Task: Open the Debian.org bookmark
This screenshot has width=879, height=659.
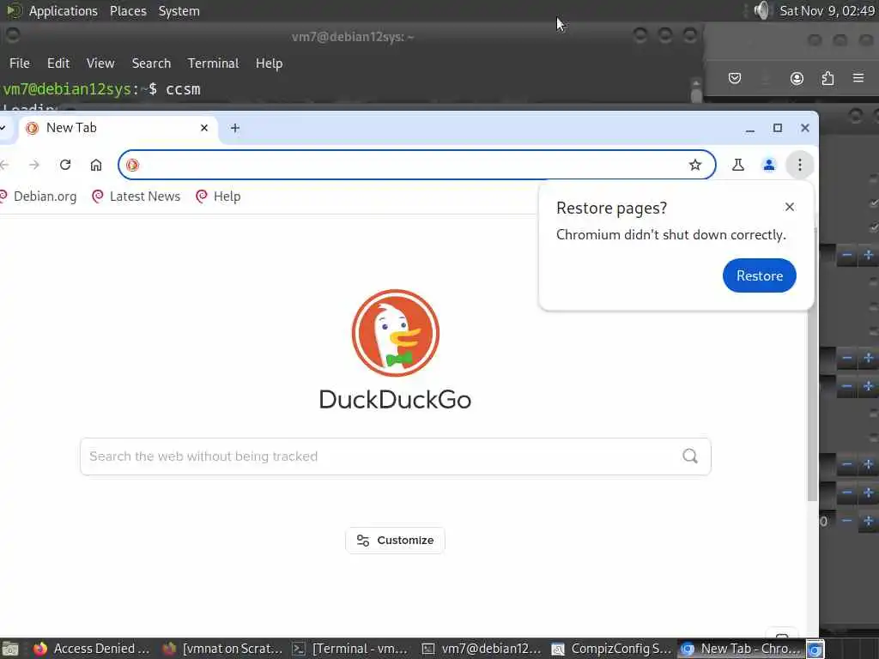Action: pos(38,196)
